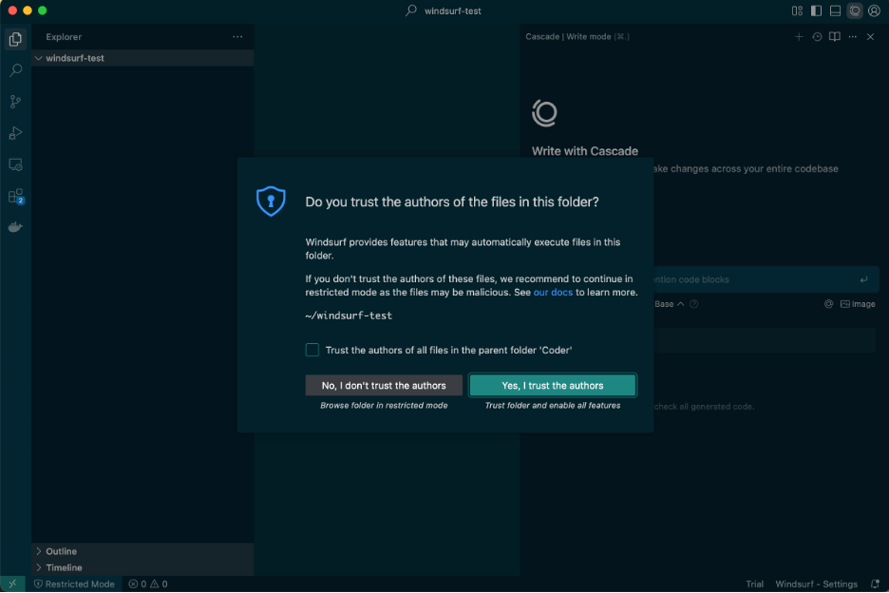This screenshot has height=593, width=889.
Task: Click Trial in the status bar
Action: point(755,584)
